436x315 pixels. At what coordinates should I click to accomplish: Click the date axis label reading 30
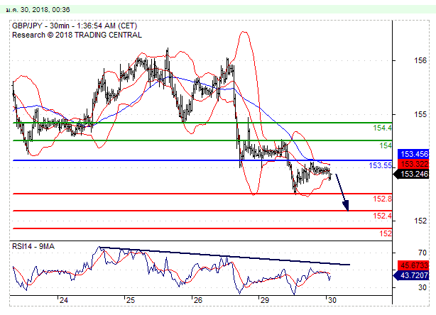pos(332,300)
